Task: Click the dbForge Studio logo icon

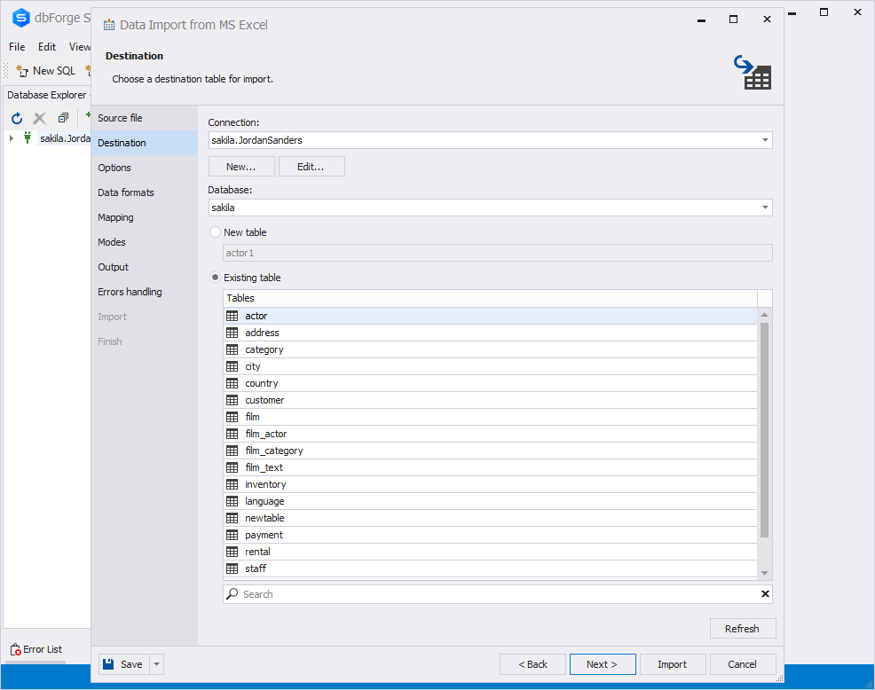Action: click(20, 18)
